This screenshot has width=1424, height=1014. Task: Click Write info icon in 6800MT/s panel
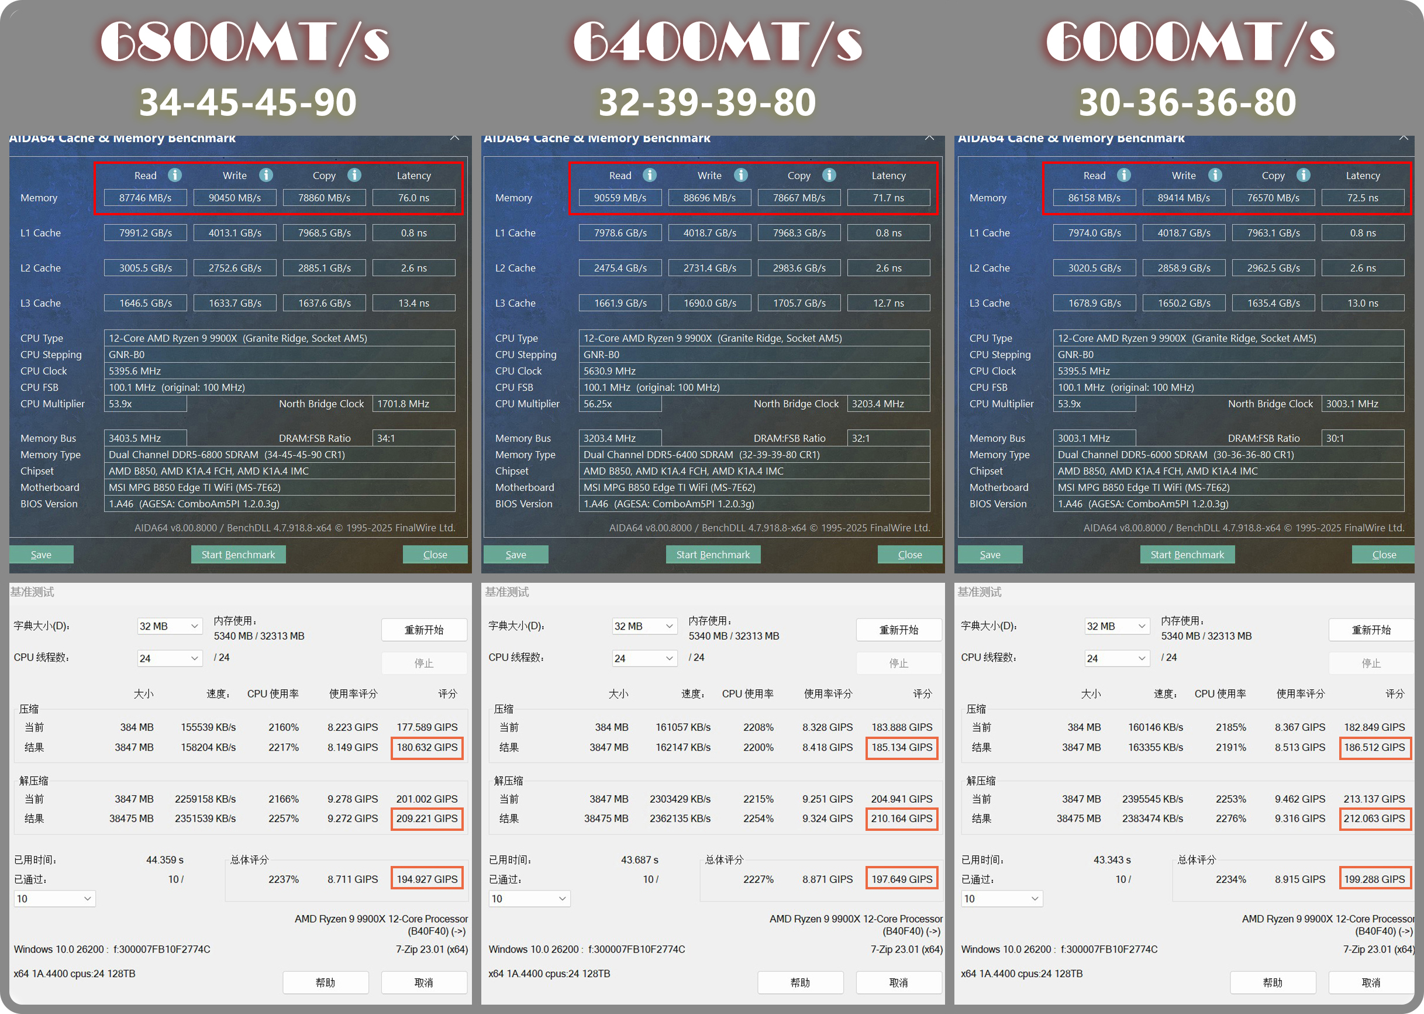click(x=266, y=175)
